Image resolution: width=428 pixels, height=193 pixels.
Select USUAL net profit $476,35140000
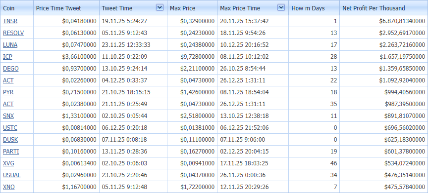click(405, 175)
